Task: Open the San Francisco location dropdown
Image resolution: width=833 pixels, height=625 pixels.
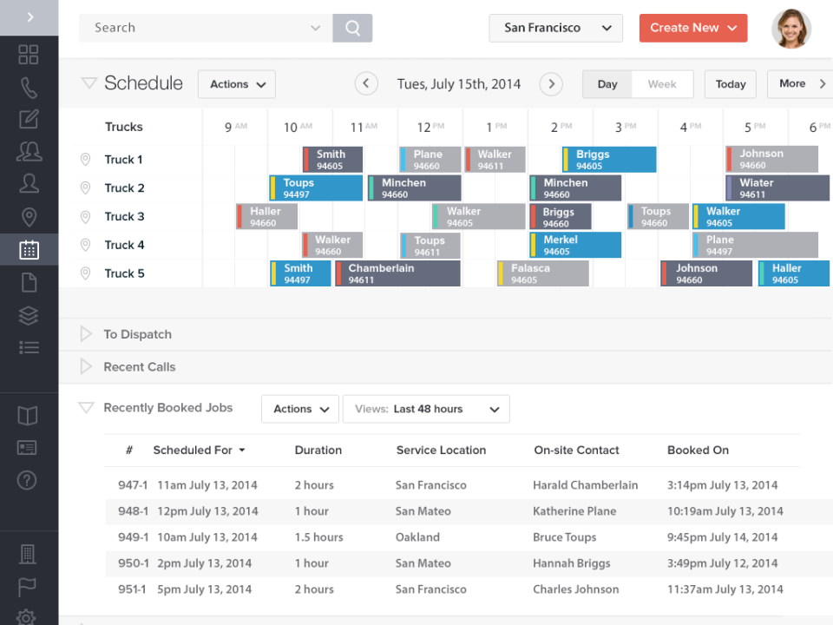Action: click(x=555, y=28)
